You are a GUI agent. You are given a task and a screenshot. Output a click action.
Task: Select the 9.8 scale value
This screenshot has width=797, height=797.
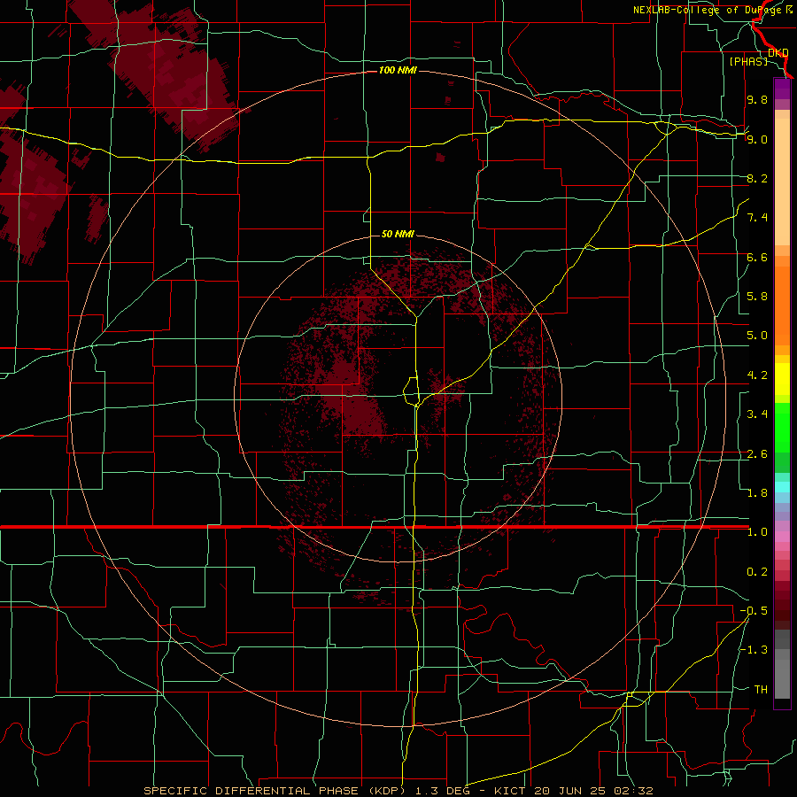click(757, 99)
